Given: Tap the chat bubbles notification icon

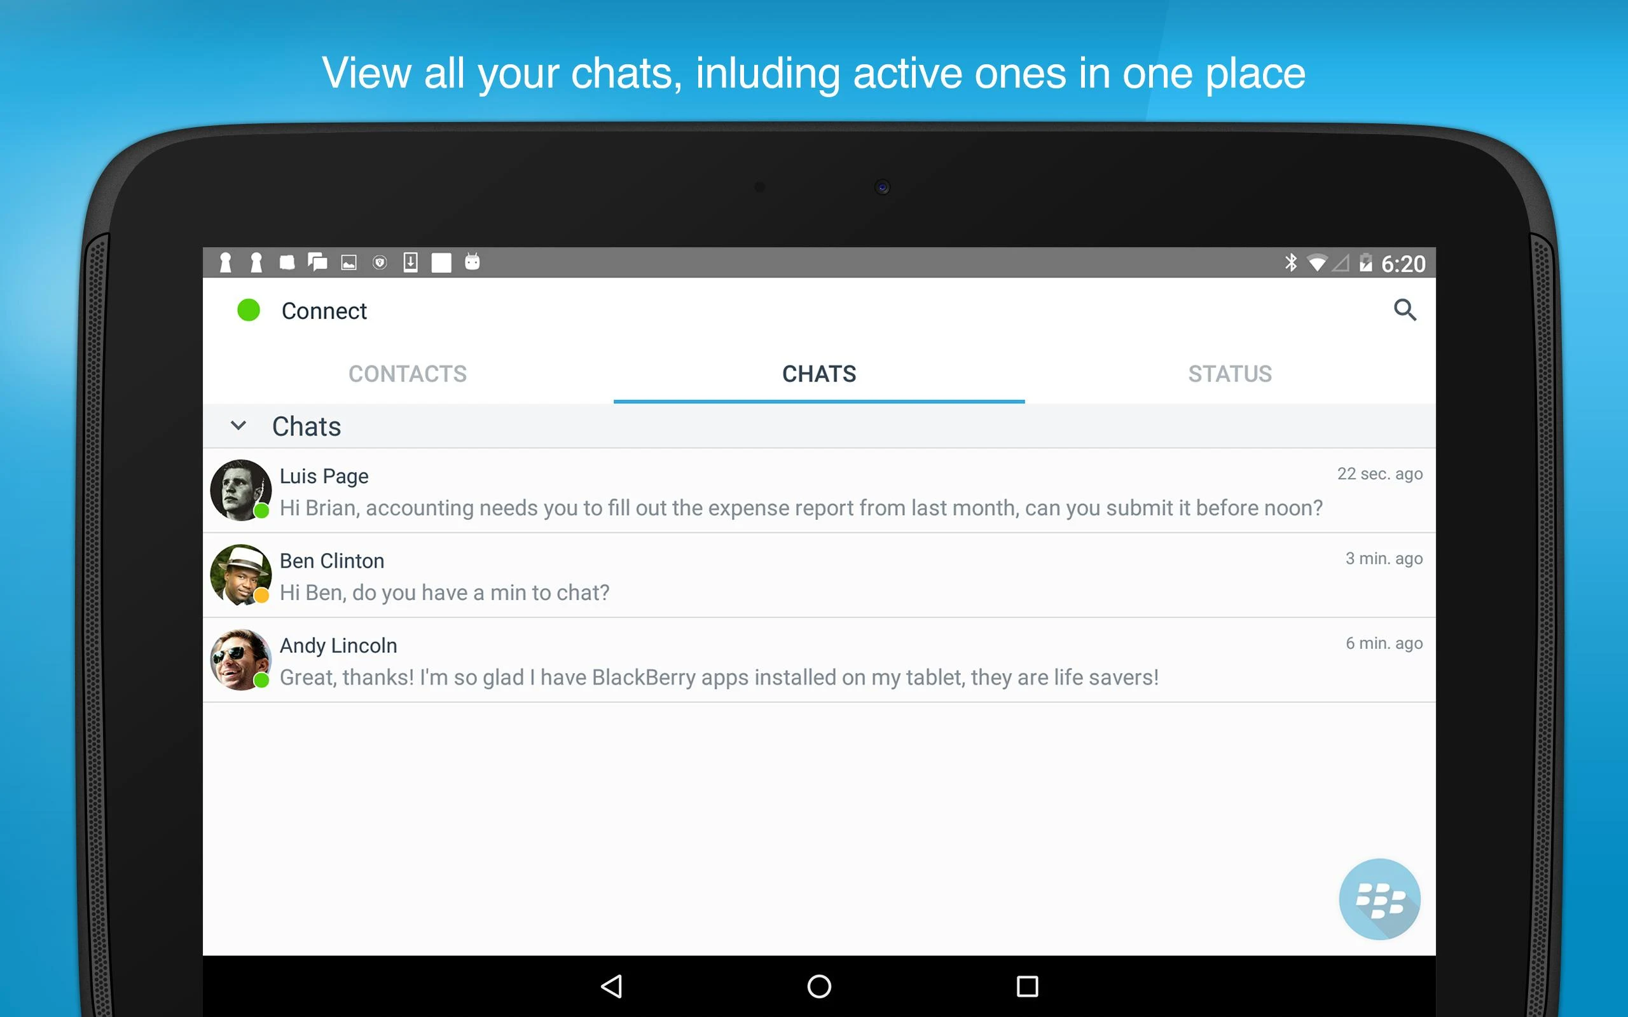Looking at the screenshot, I should click(x=317, y=263).
